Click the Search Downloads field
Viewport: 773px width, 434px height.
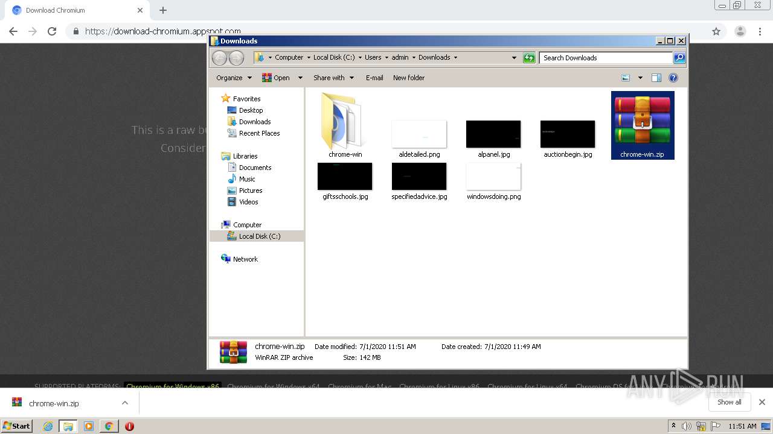606,58
